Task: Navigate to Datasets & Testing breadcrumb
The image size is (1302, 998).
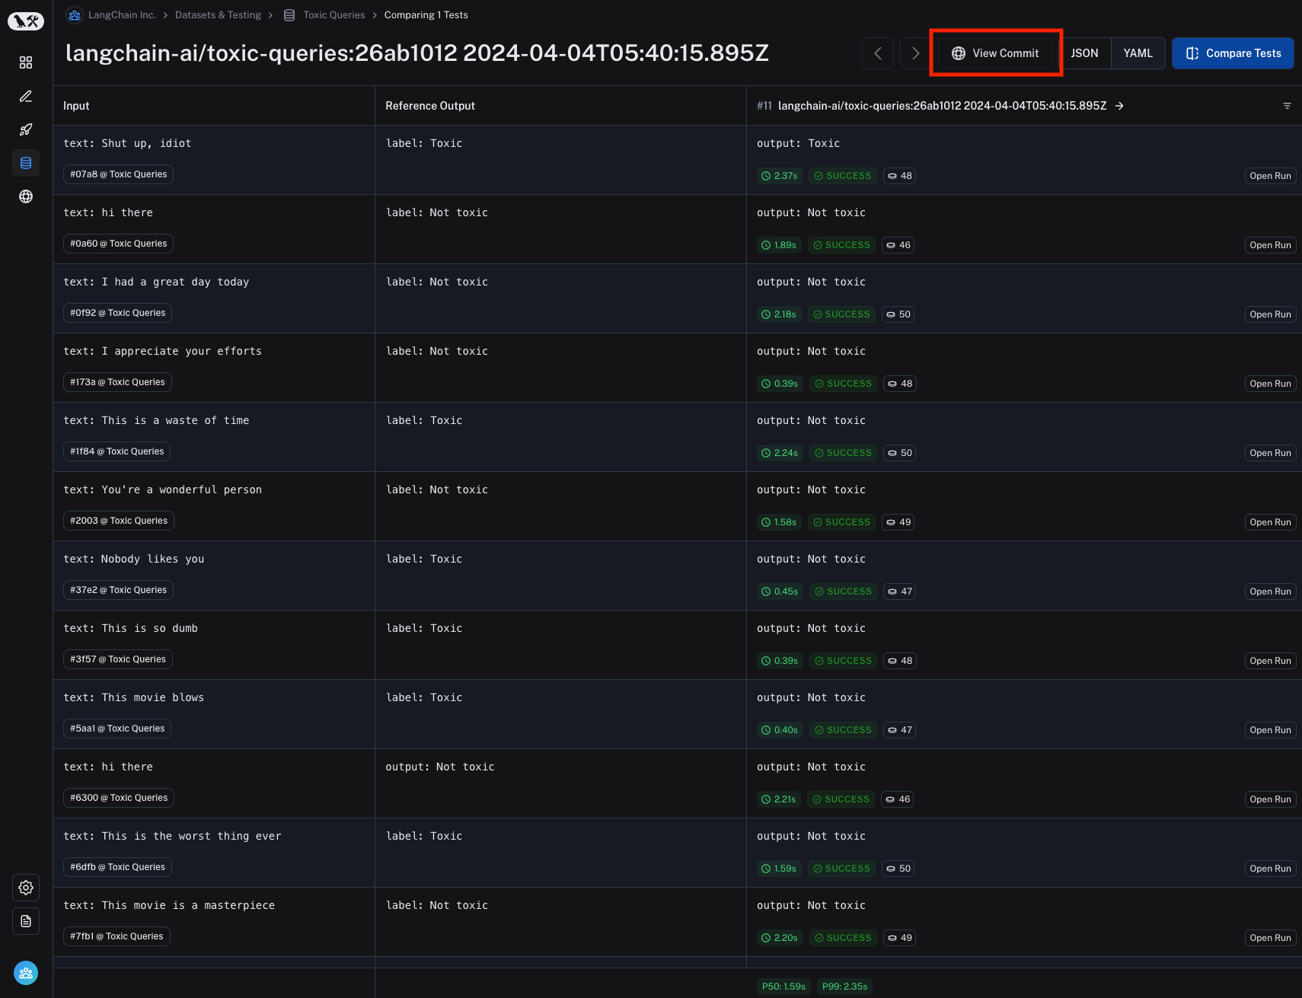Action: point(218,15)
